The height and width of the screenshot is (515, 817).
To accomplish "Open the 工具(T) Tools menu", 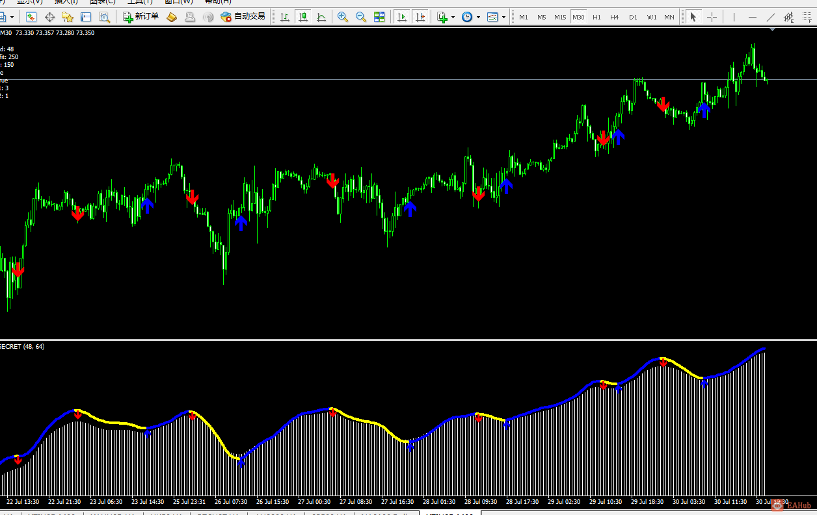I will 140,2.
